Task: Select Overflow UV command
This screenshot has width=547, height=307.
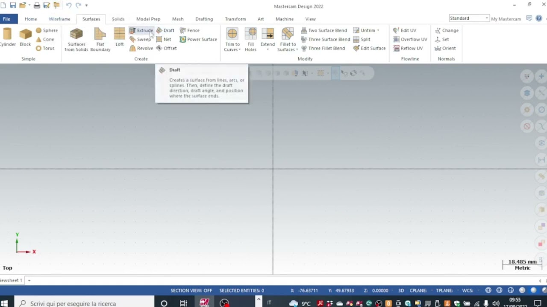Action: pyautogui.click(x=410, y=39)
